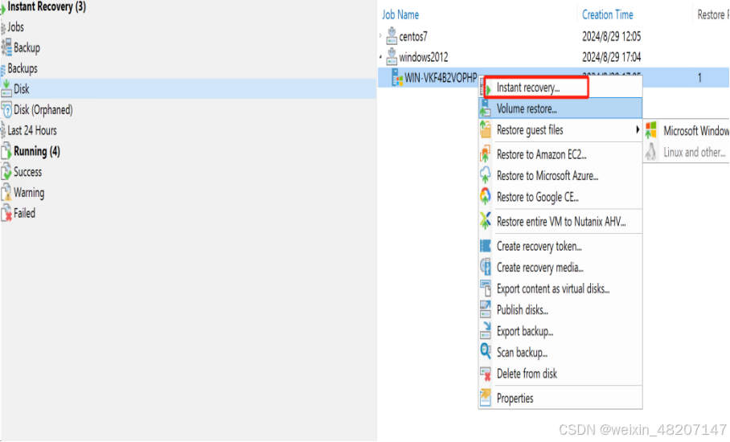Select Restore to Amazon EC2 option
This screenshot has height=442, width=730.
tap(560, 154)
